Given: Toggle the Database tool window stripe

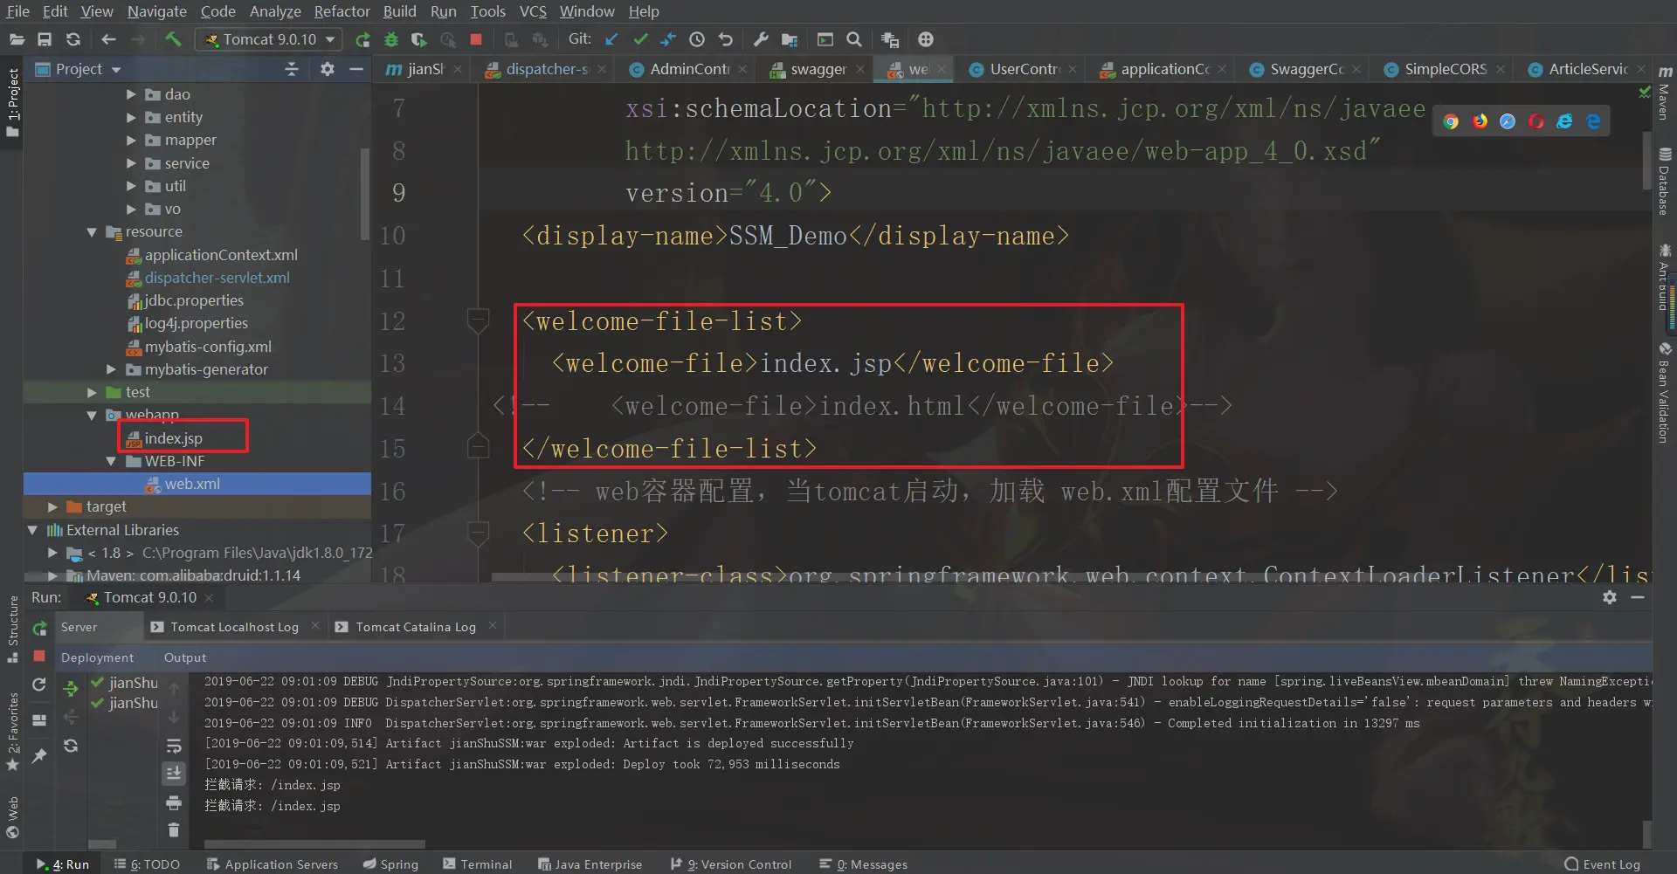Looking at the screenshot, I should [x=1665, y=182].
